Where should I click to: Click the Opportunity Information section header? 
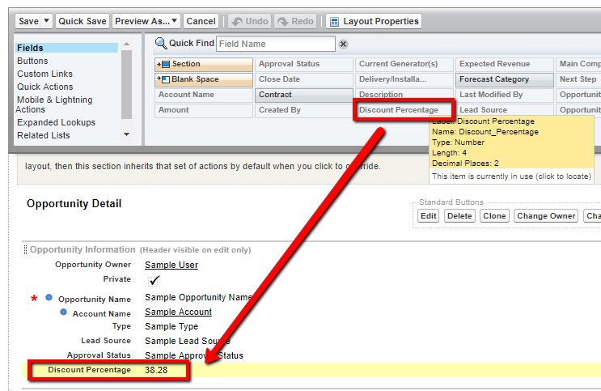(83, 250)
